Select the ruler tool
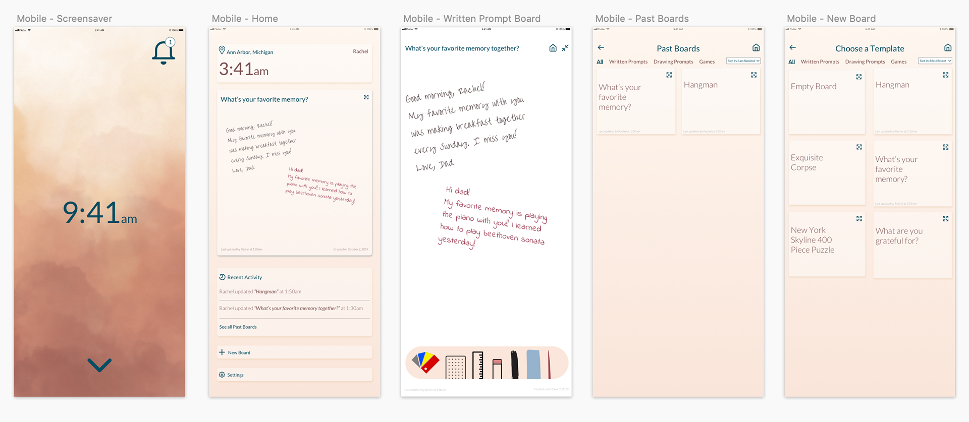Viewport: 969px width, 422px height. 477,365
